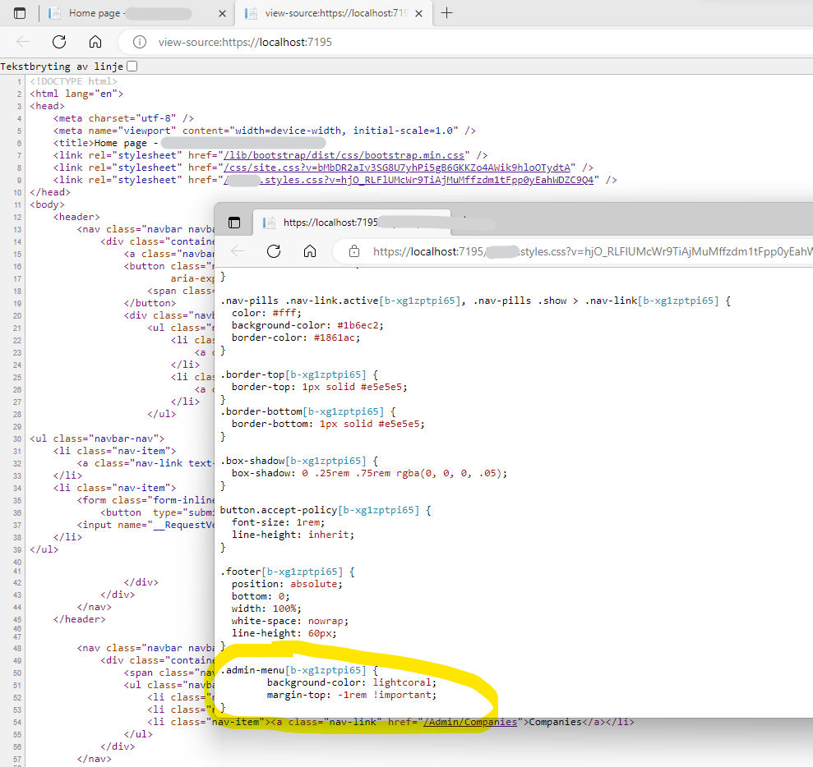
Task: Click '<!DOCTYPE html>' on source line 1
Action: [x=74, y=81]
